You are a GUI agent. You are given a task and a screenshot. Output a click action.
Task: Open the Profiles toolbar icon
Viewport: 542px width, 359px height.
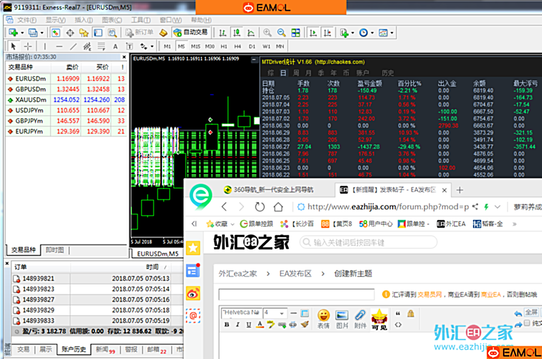(33, 33)
